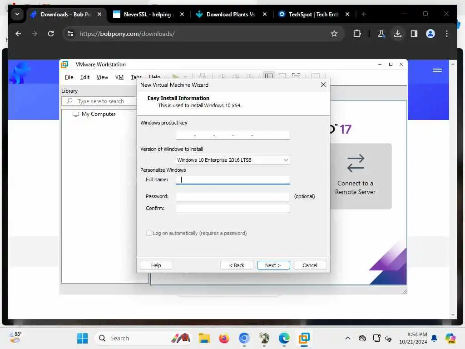Cancel the New Virtual Machine Wizard
Viewport: 465px width, 349px height.
coord(310,265)
